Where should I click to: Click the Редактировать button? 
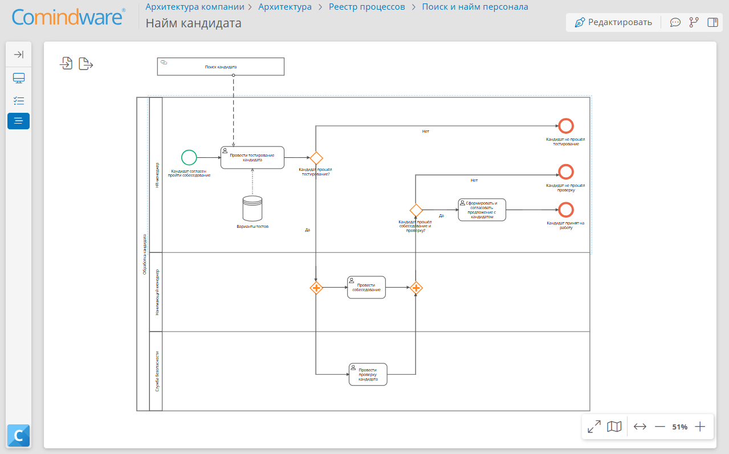pos(613,22)
